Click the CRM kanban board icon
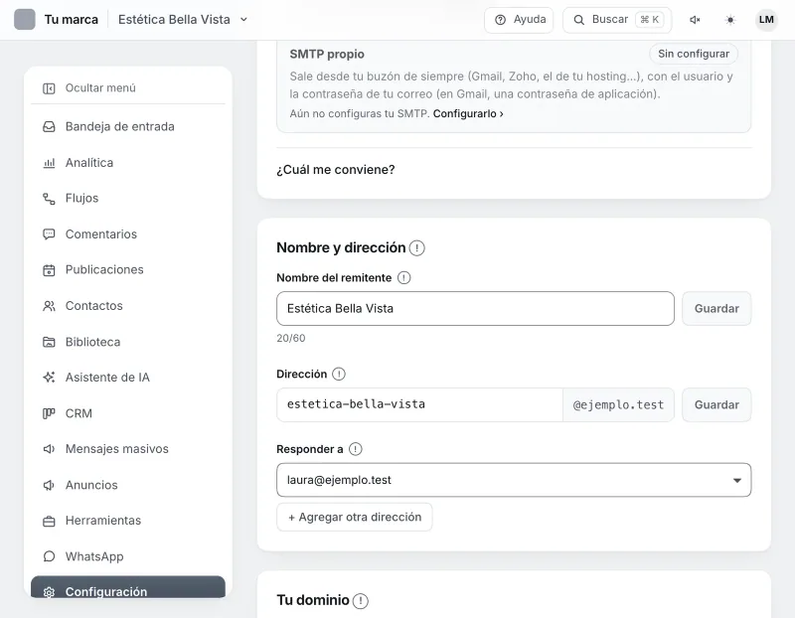795x618 pixels. (x=49, y=413)
